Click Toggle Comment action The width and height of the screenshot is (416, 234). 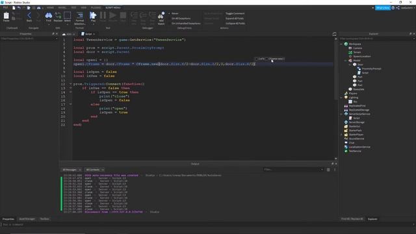pos(235,13)
